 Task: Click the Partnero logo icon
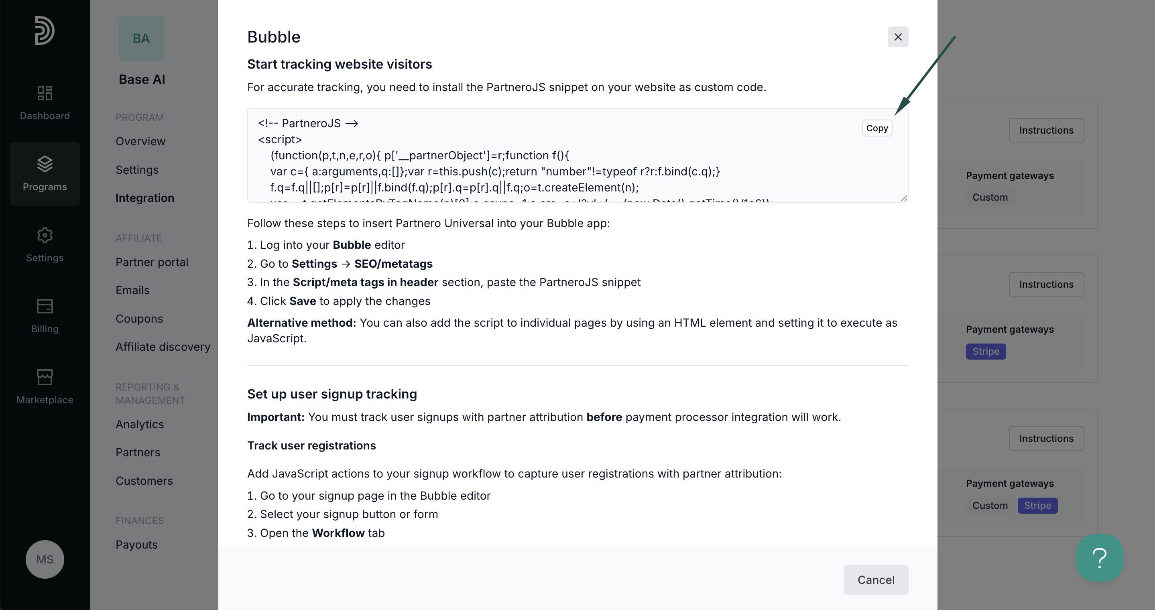coord(45,31)
